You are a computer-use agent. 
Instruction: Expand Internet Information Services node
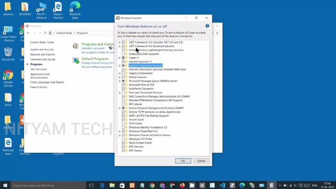point(120,66)
